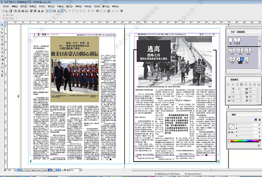The width and height of the screenshot is (262, 177).
Task: Select the 颜色 panel tab
Action: click(234, 115)
